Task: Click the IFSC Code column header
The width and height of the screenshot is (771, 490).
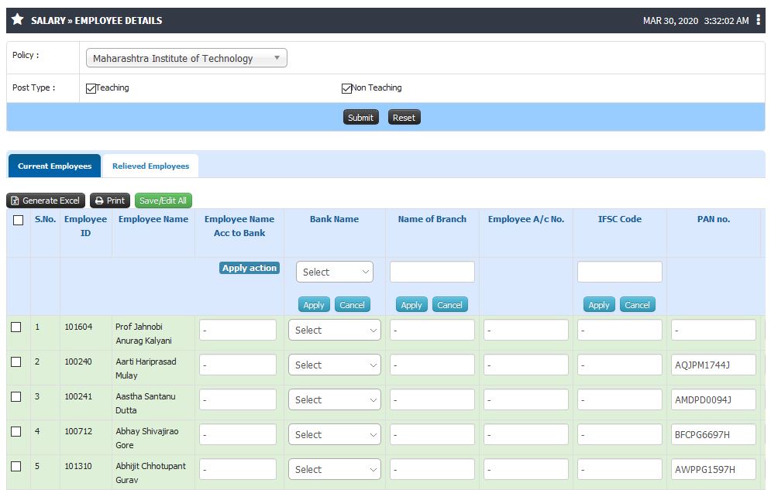Action: pos(620,219)
